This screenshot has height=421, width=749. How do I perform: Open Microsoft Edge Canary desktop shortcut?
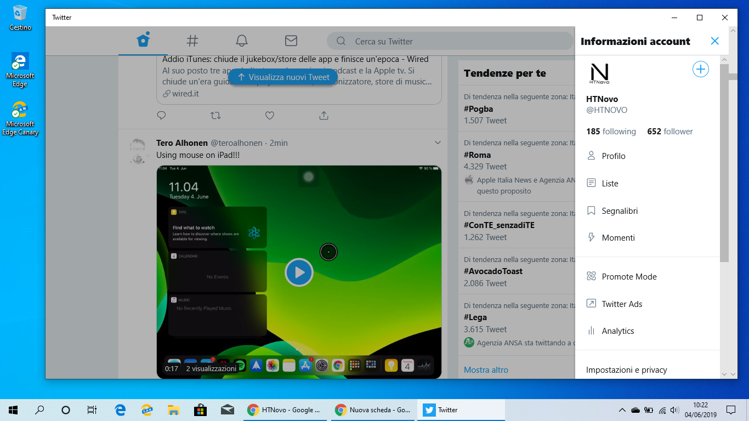(20, 118)
